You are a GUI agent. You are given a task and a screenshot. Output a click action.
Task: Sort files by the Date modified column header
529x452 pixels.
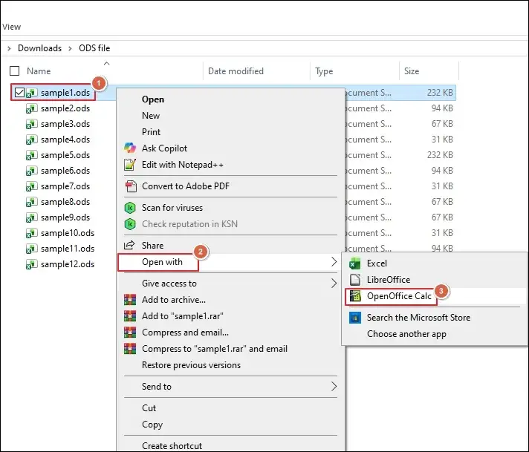click(x=236, y=71)
